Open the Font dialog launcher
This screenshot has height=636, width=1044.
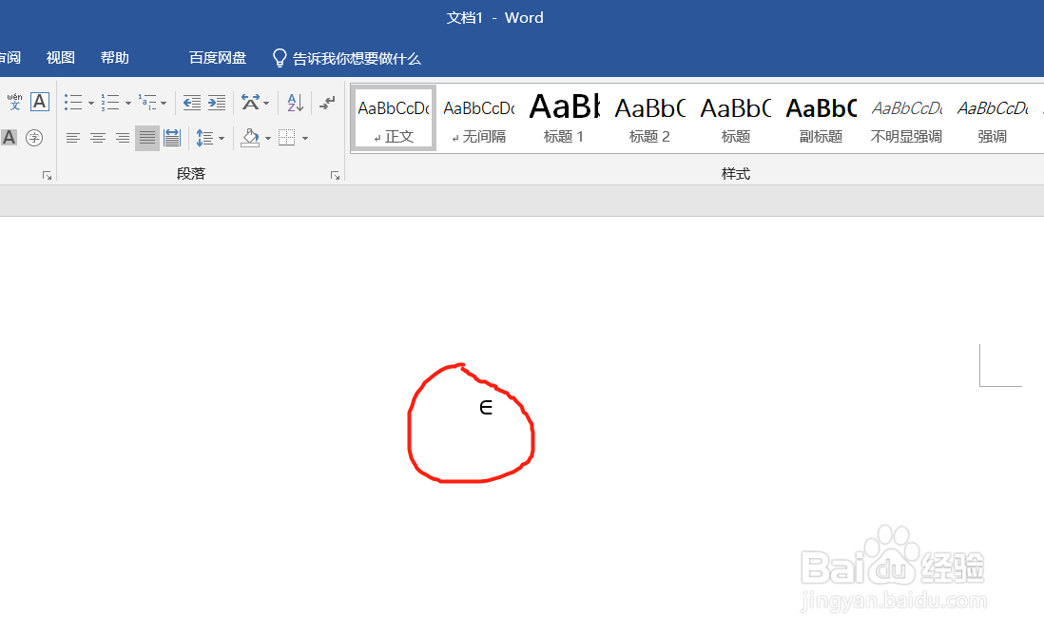click(x=48, y=175)
